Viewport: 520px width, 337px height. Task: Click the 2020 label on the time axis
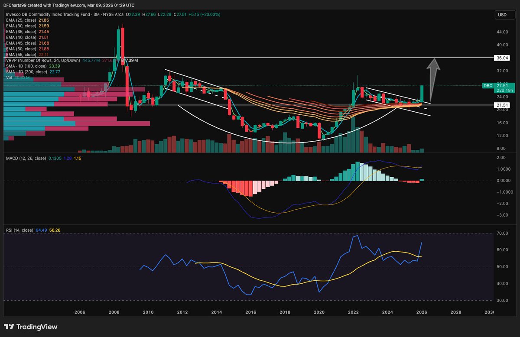[319, 312]
